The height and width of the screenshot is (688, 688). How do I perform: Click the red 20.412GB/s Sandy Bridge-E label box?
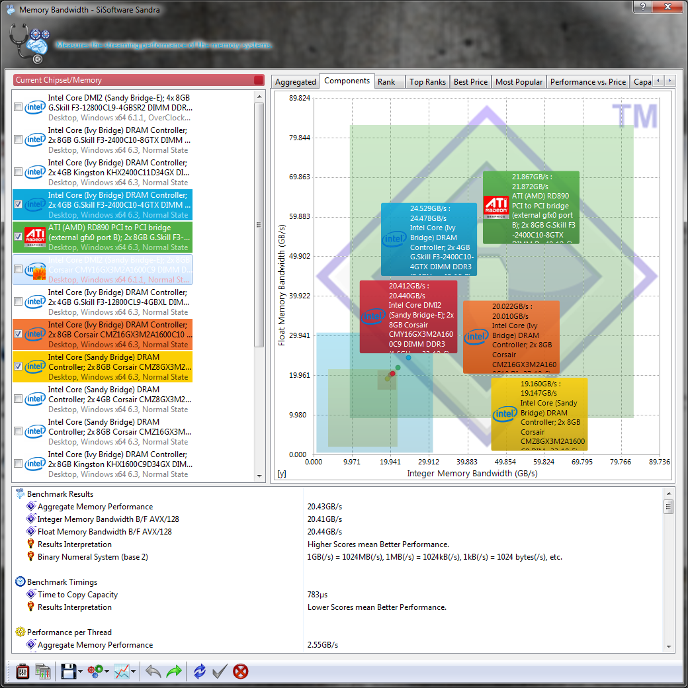coord(408,317)
